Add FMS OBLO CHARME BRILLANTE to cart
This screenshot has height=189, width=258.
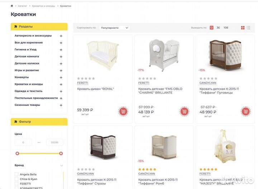click(184, 111)
